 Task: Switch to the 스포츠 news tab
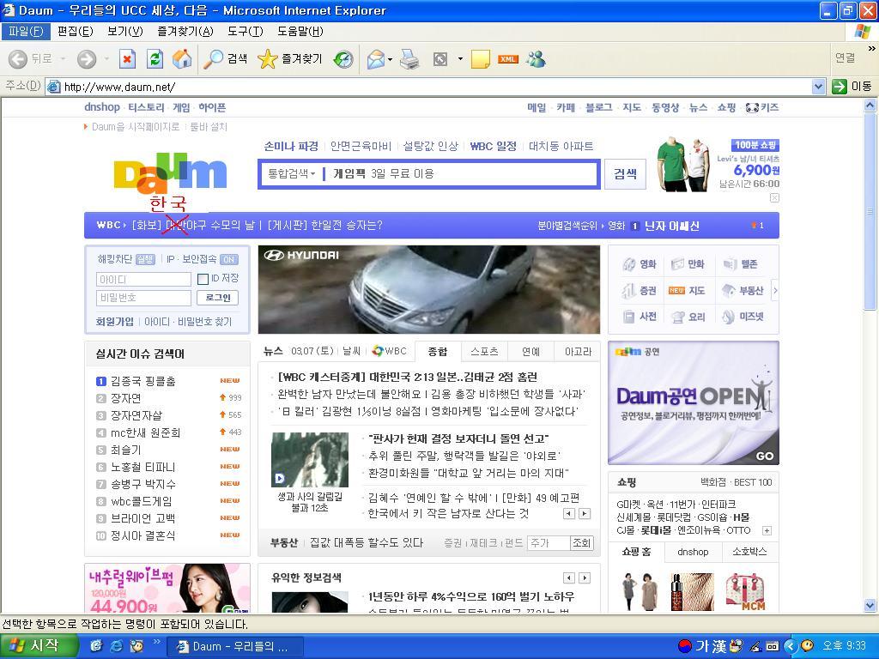[x=484, y=351]
